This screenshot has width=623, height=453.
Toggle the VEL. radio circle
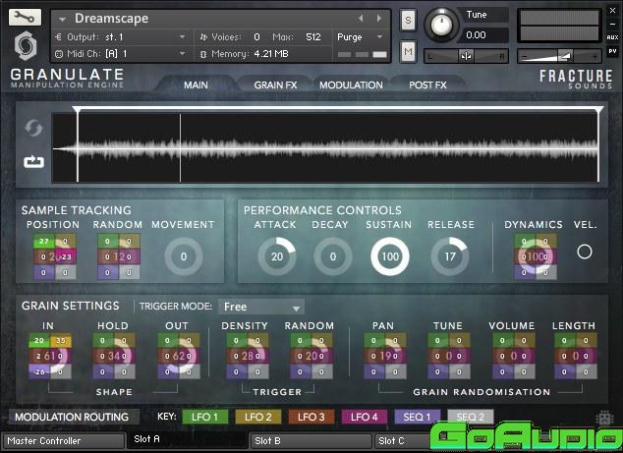[x=585, y=252]
